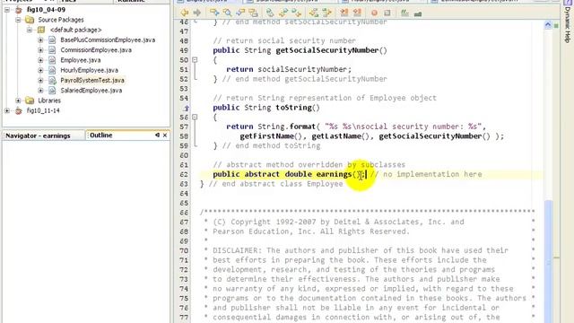
Task: Close the Navigator panel with the X
Action: 165,135
